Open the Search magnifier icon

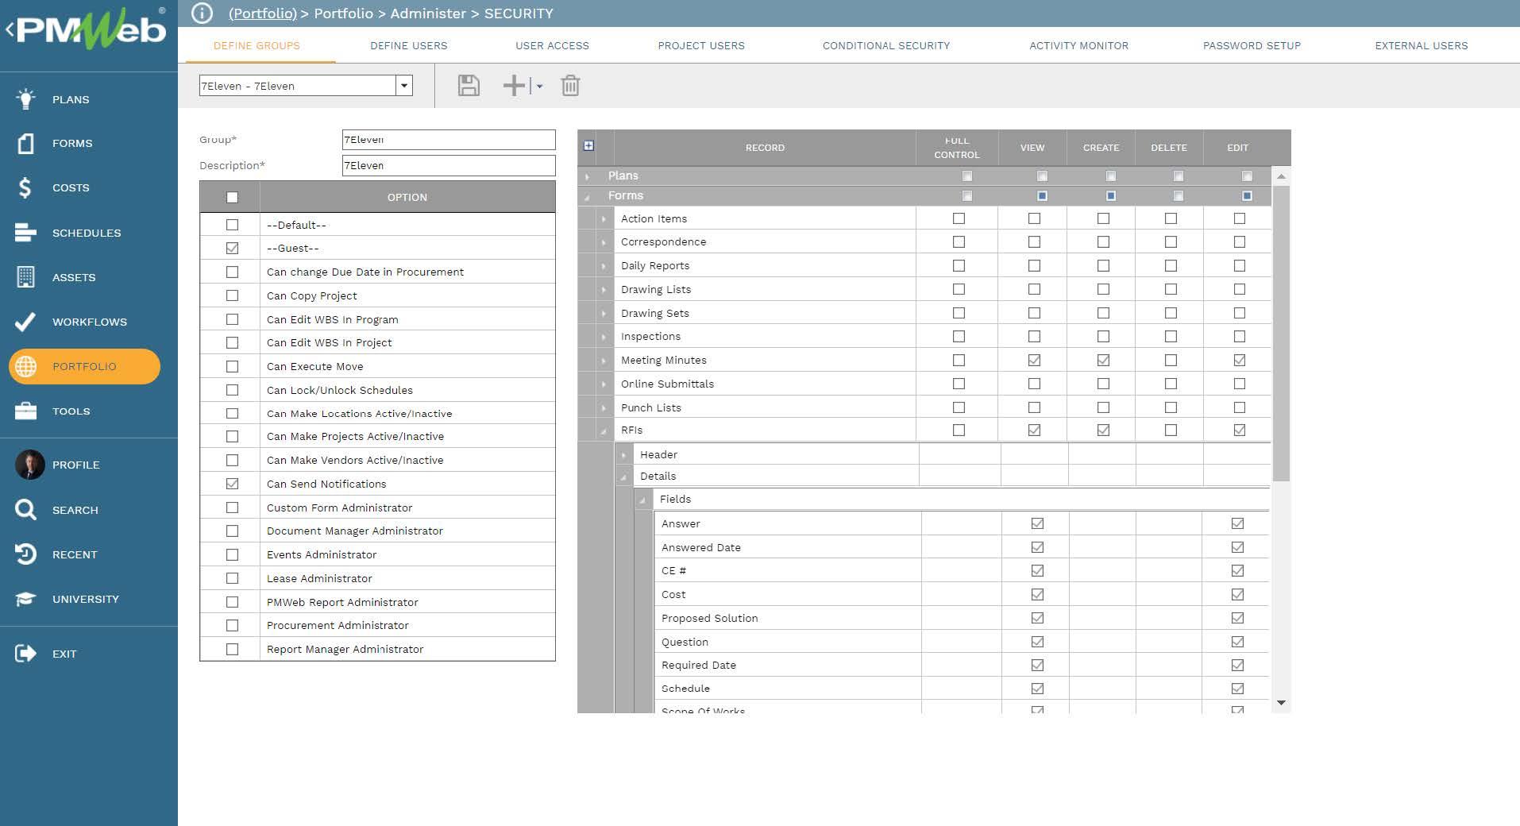25,510
